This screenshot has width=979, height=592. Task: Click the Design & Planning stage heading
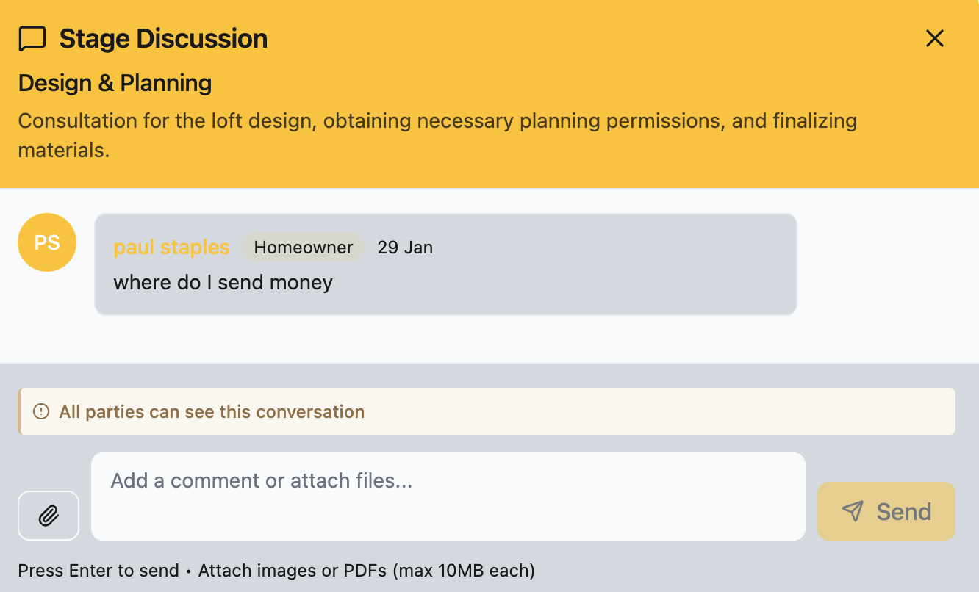(x=115, y=83)
